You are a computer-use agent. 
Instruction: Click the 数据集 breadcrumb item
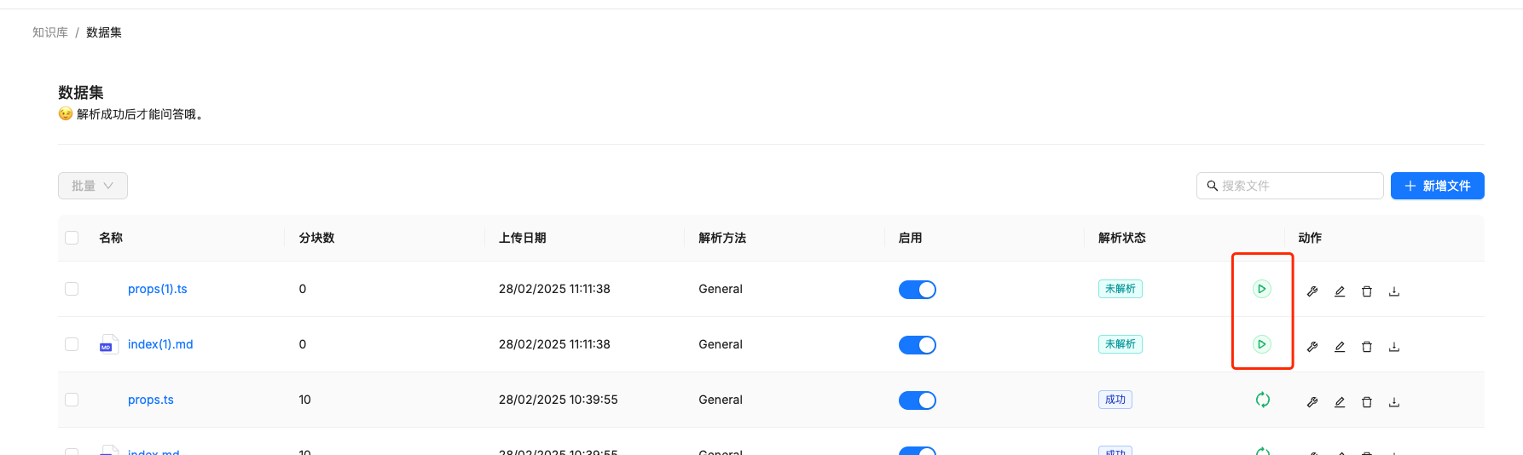[104, 32]
